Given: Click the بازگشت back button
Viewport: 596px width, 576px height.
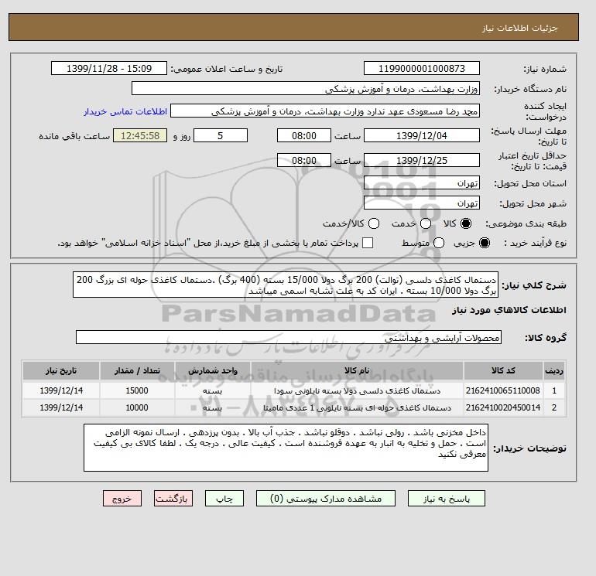Looking at the screenshot, I should 173,499.
